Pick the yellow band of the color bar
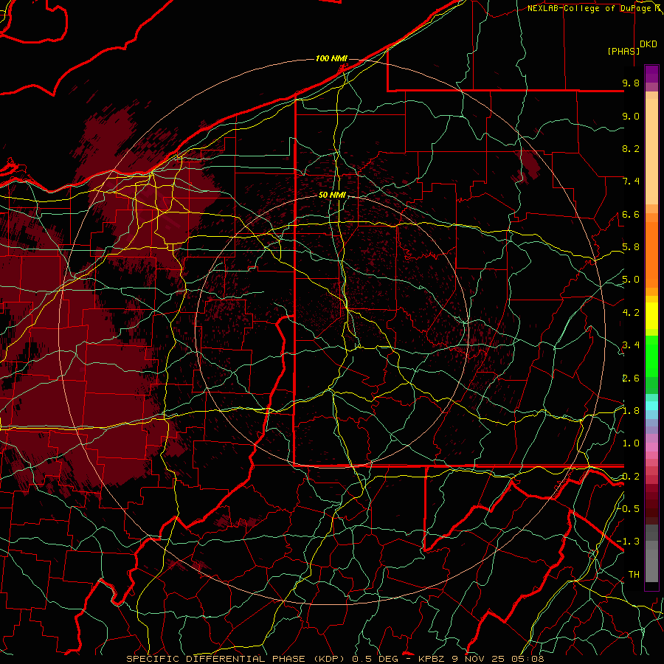The width and height of the screenshot is (664, 664). pyautogui.click(x=651, y=316)
